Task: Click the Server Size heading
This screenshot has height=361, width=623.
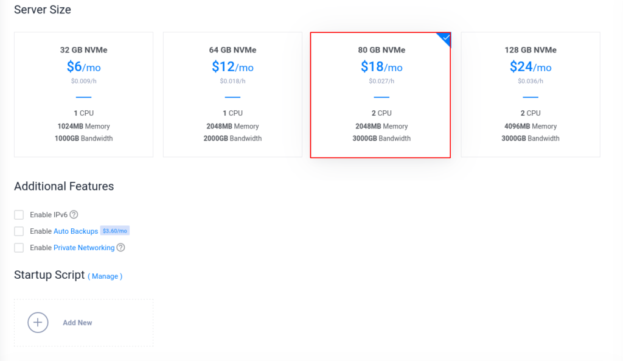Action: coord(43,10)
